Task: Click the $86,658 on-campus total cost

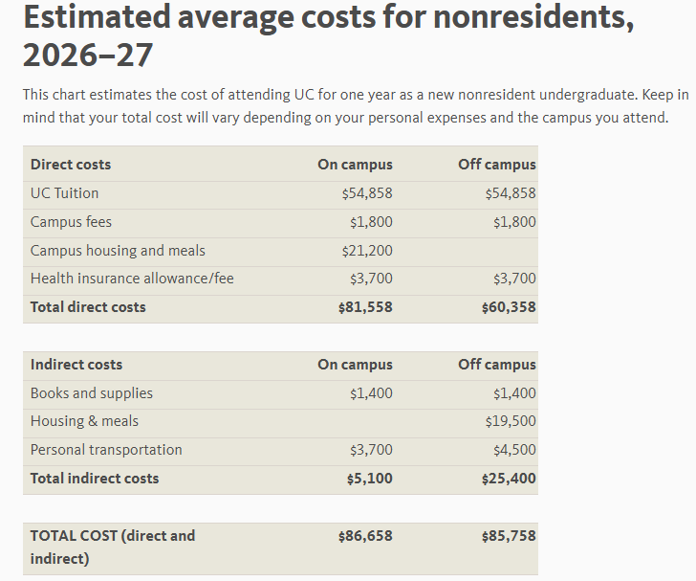Action: click(x=365, y=536)
